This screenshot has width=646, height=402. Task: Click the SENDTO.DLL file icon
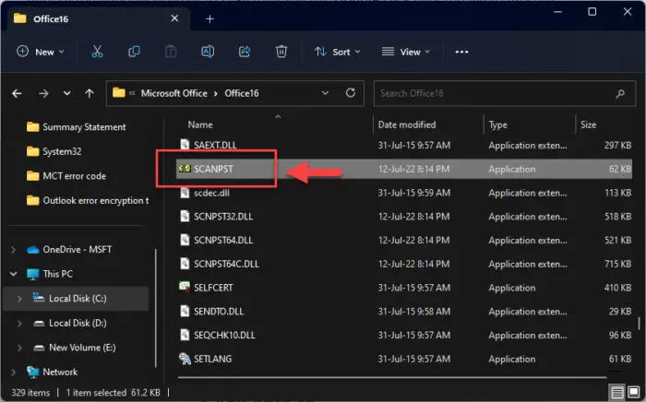pos(185,311)
